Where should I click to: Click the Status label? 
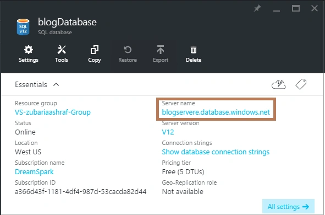click(x=23, y=123)
